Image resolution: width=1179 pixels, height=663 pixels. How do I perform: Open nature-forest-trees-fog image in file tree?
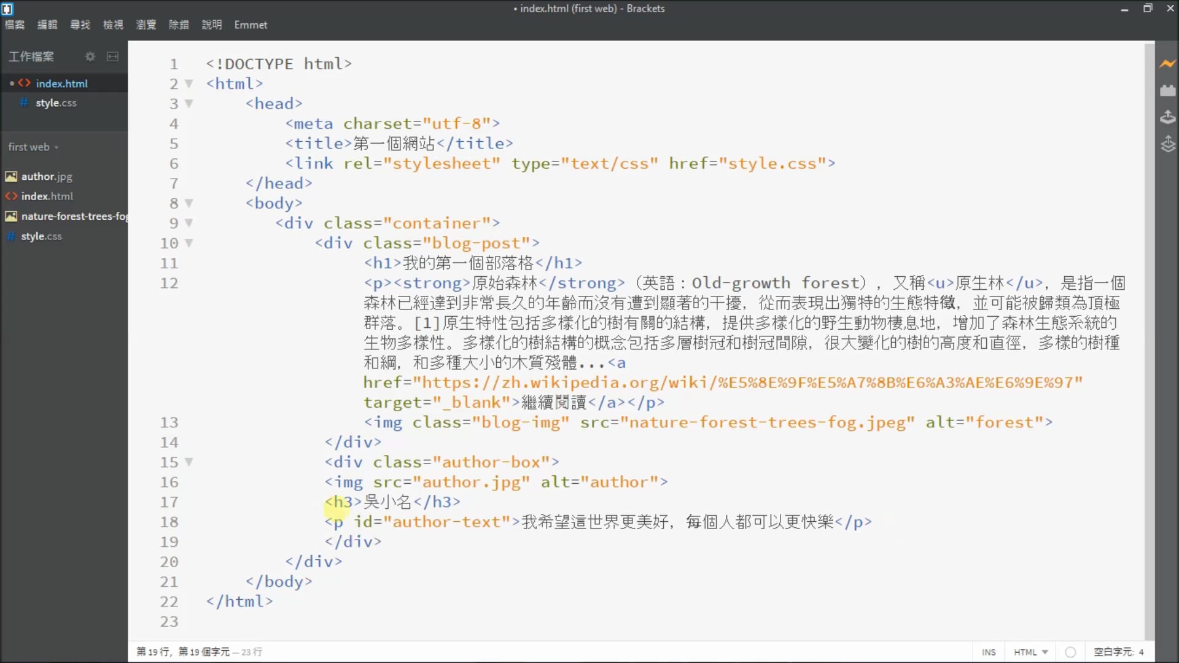coord(74,217)
